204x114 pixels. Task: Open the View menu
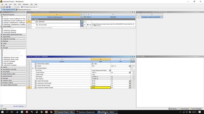coord(10,4)
